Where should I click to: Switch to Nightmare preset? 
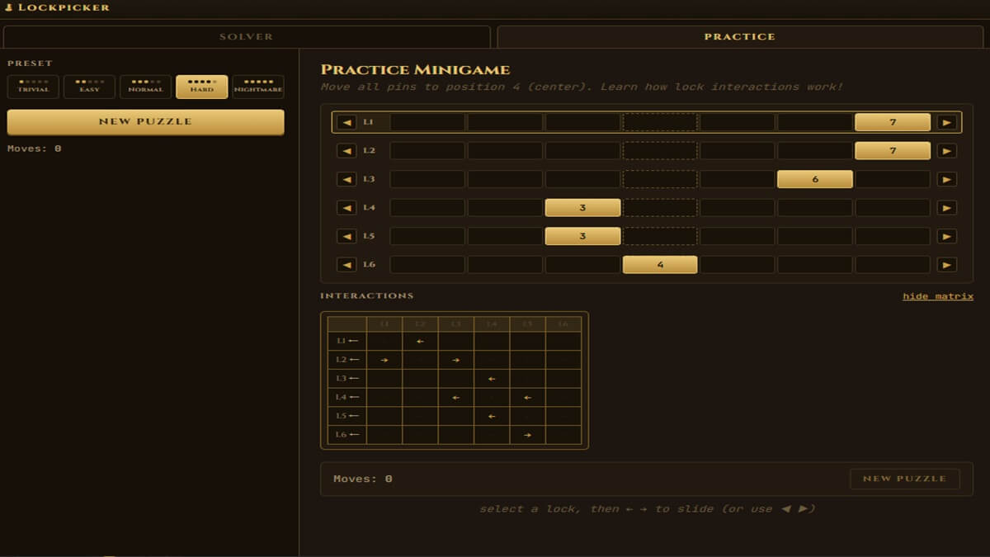(258, 87)
